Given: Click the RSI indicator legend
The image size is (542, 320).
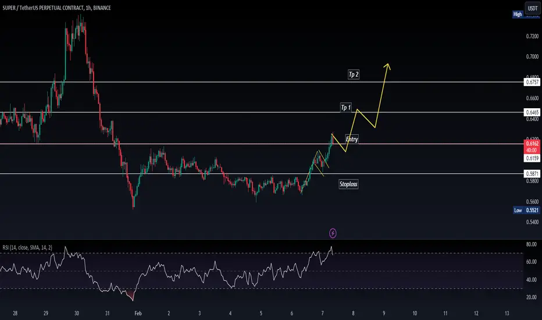Looking at the screenshot, I should coord(27,247).
